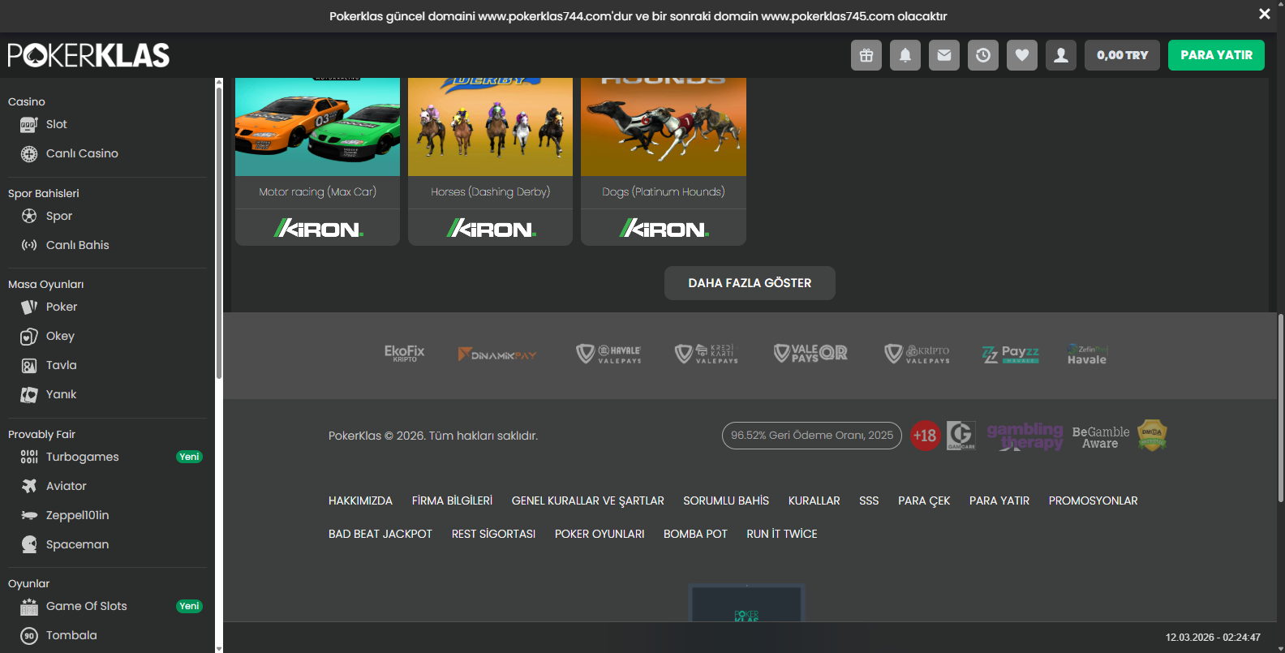
Task: Click the Havale ValePays logo
Action: pos(608,354)
